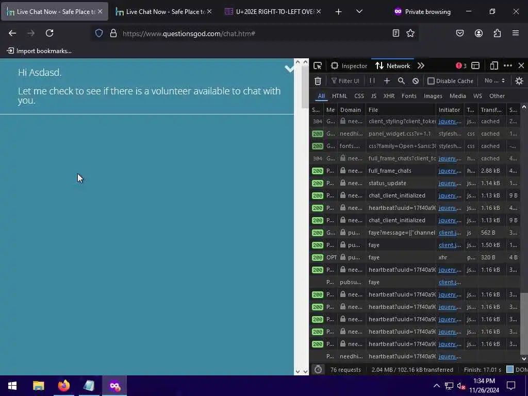Expand more devtools tabs chevron
This screenshot has width=528, height=396.
pyautogui.click(x=421, y=65)
